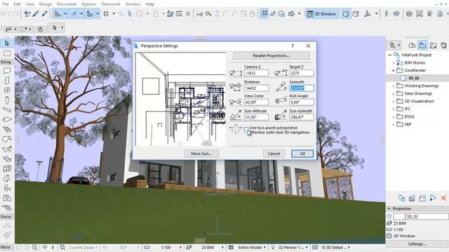The image size is (449, 252).
Task: Click the Distance input field
Action: coord(256,88)
